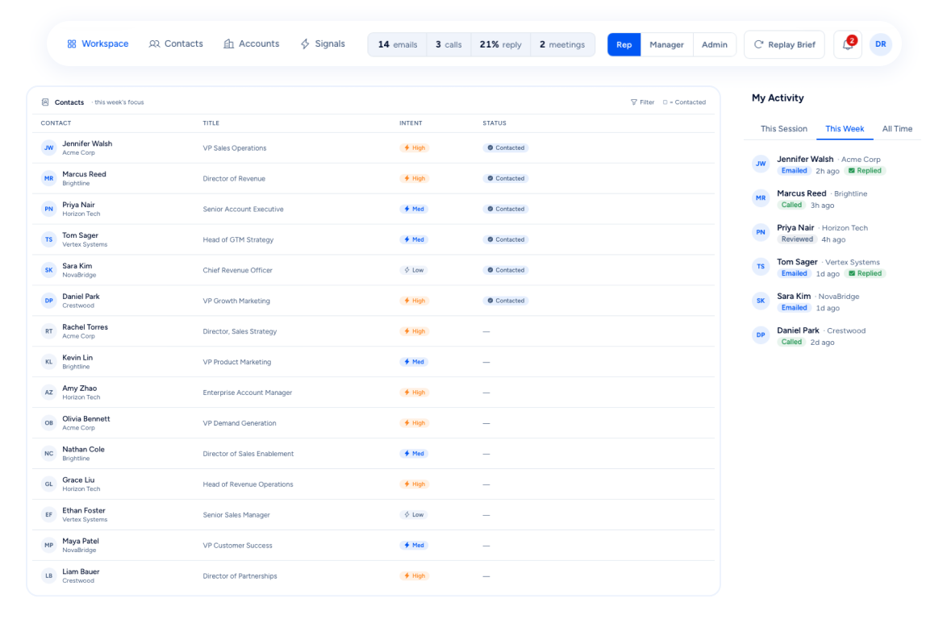The width and height of the screenshot is (947, 619).
Task: Click the 3 calls stat
Action: point(448,44)
